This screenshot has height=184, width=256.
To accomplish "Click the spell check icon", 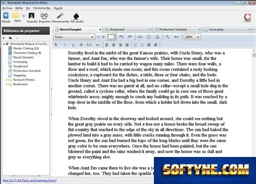I will pyautogui.click(x=176, y=37).
